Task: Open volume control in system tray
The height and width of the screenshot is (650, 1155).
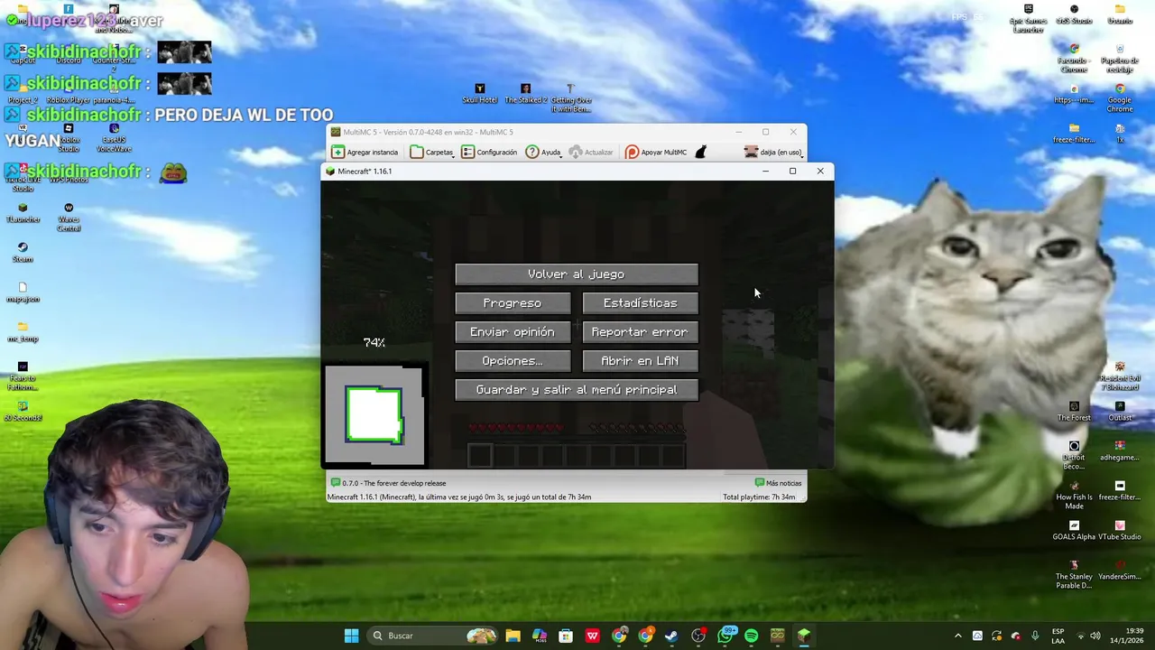Action: (x=1095, y=636)
